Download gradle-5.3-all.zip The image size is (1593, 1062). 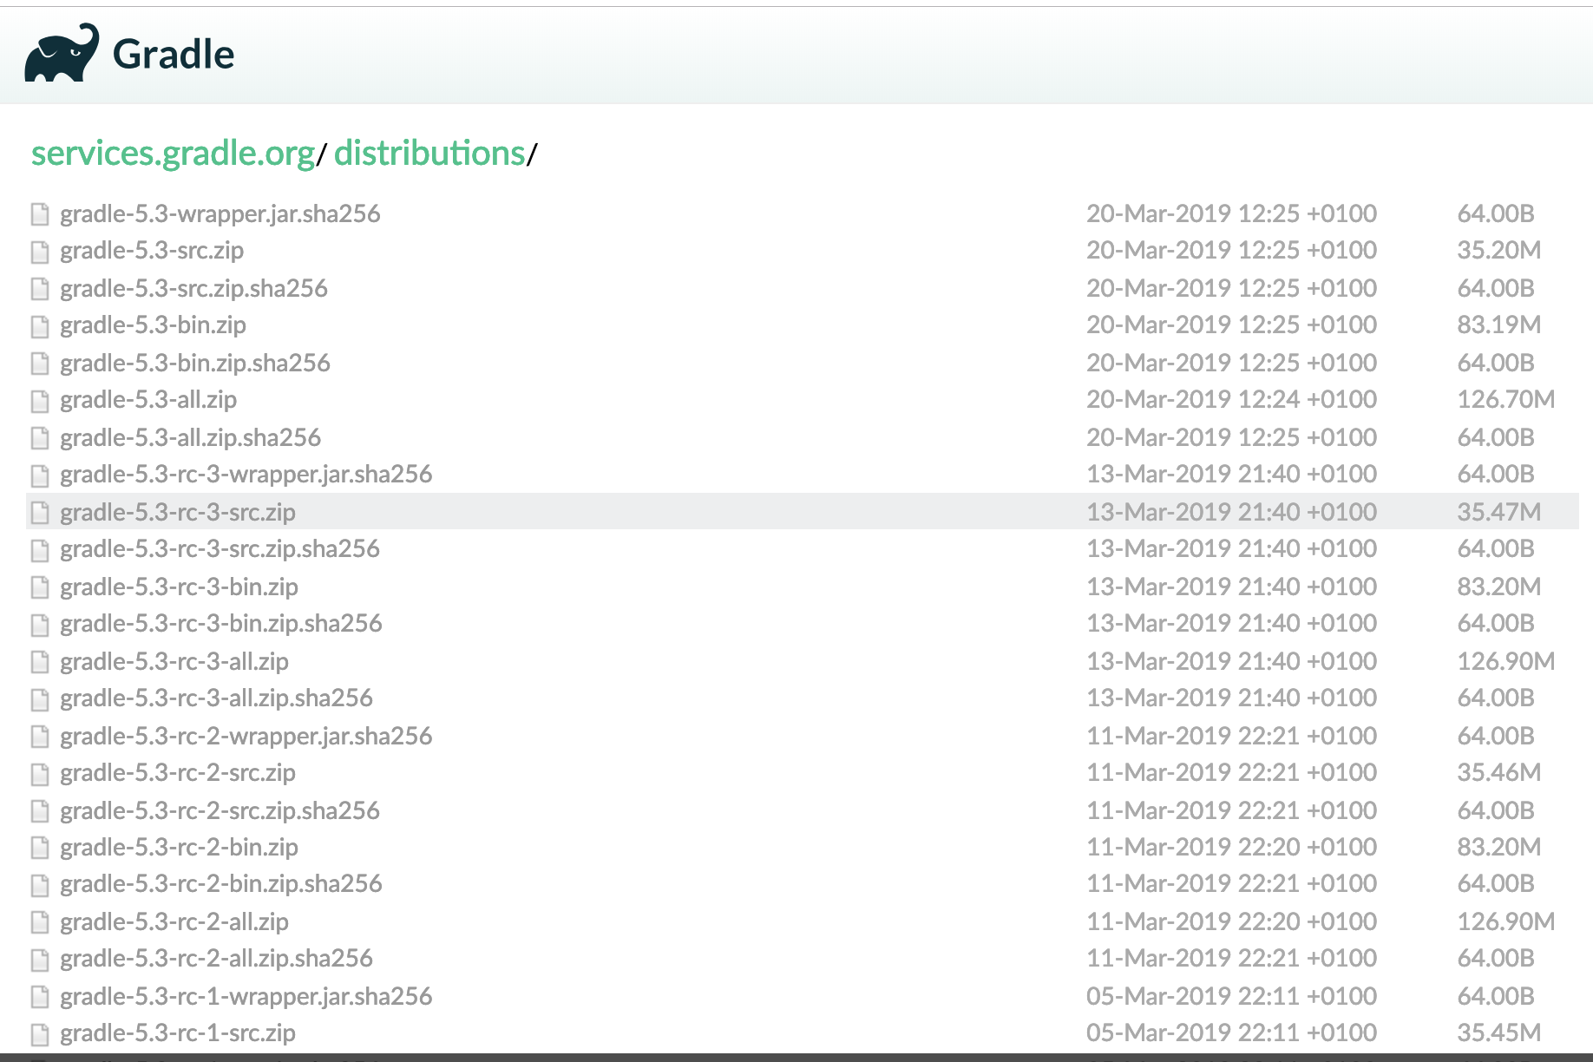(x=148, y=400)
